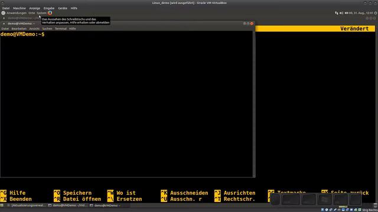The image size is (378, 212).
Task: Click nano's Hilfe shortcut label
Action: (17, 193)
